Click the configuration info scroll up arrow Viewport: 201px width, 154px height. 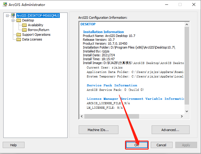(x=187, y=24)
